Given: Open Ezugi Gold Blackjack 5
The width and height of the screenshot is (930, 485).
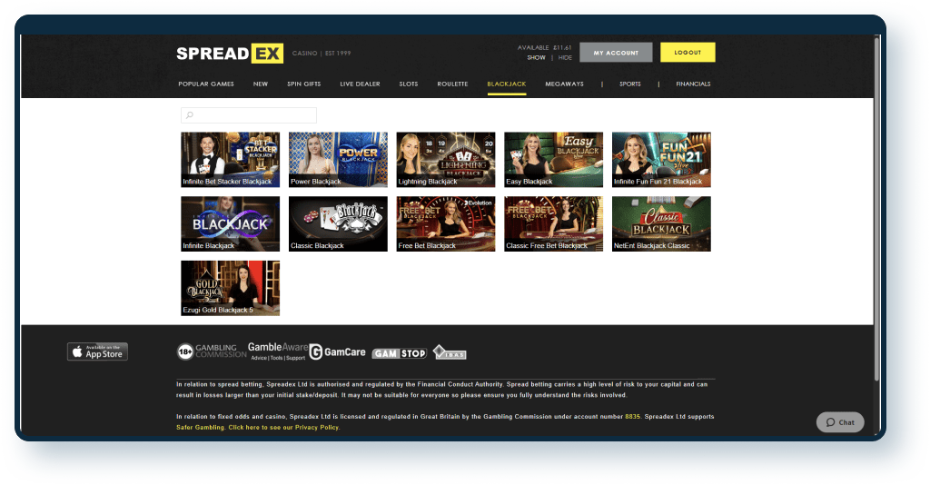Looking at the screenshot, I should click(230, 288).
